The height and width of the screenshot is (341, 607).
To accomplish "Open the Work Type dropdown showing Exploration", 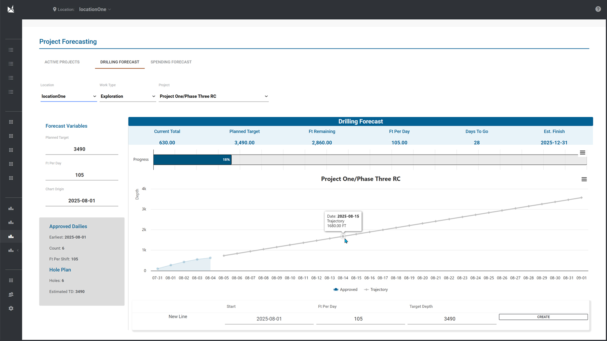I will (127, 96).
